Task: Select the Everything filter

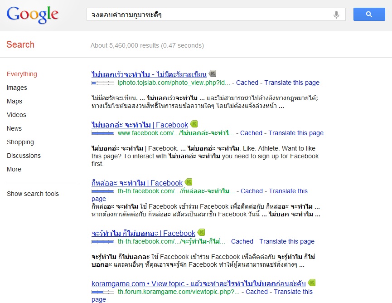Action: point(22,74)
